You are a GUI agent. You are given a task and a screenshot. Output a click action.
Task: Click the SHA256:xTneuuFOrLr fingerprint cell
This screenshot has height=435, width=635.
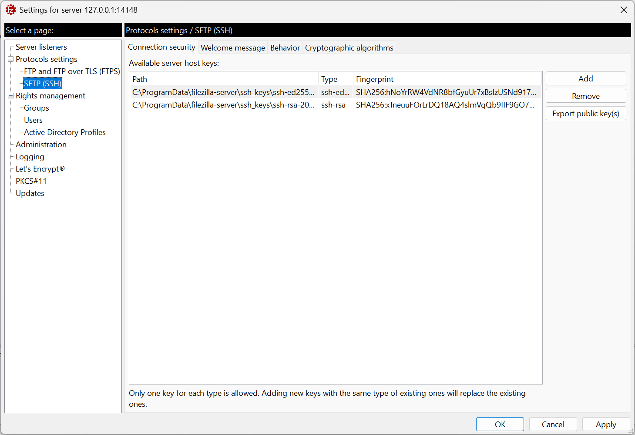[x=447, y=105]
